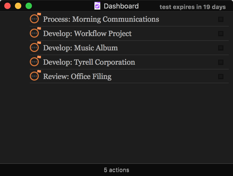Click Review: Office Filing action title
The width and height of the screenshot is (233, 176).
click(77, 77)
